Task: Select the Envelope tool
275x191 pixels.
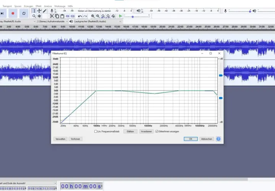Action: (39, 11)
